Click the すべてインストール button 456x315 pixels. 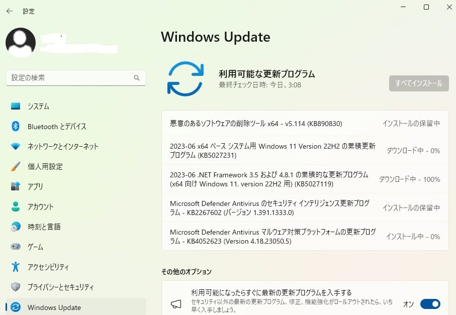[419, 83]
